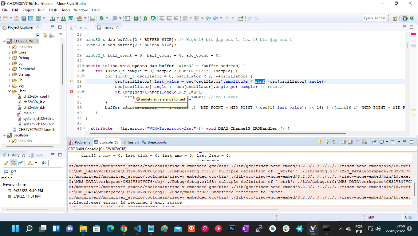Image resolution: width=418 pixels, height=236 pixels.
Task: Click the New file toolbar icon
Action: (5, 18)
